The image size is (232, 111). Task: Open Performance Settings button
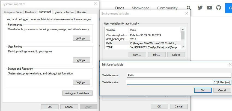click(81, 38)
